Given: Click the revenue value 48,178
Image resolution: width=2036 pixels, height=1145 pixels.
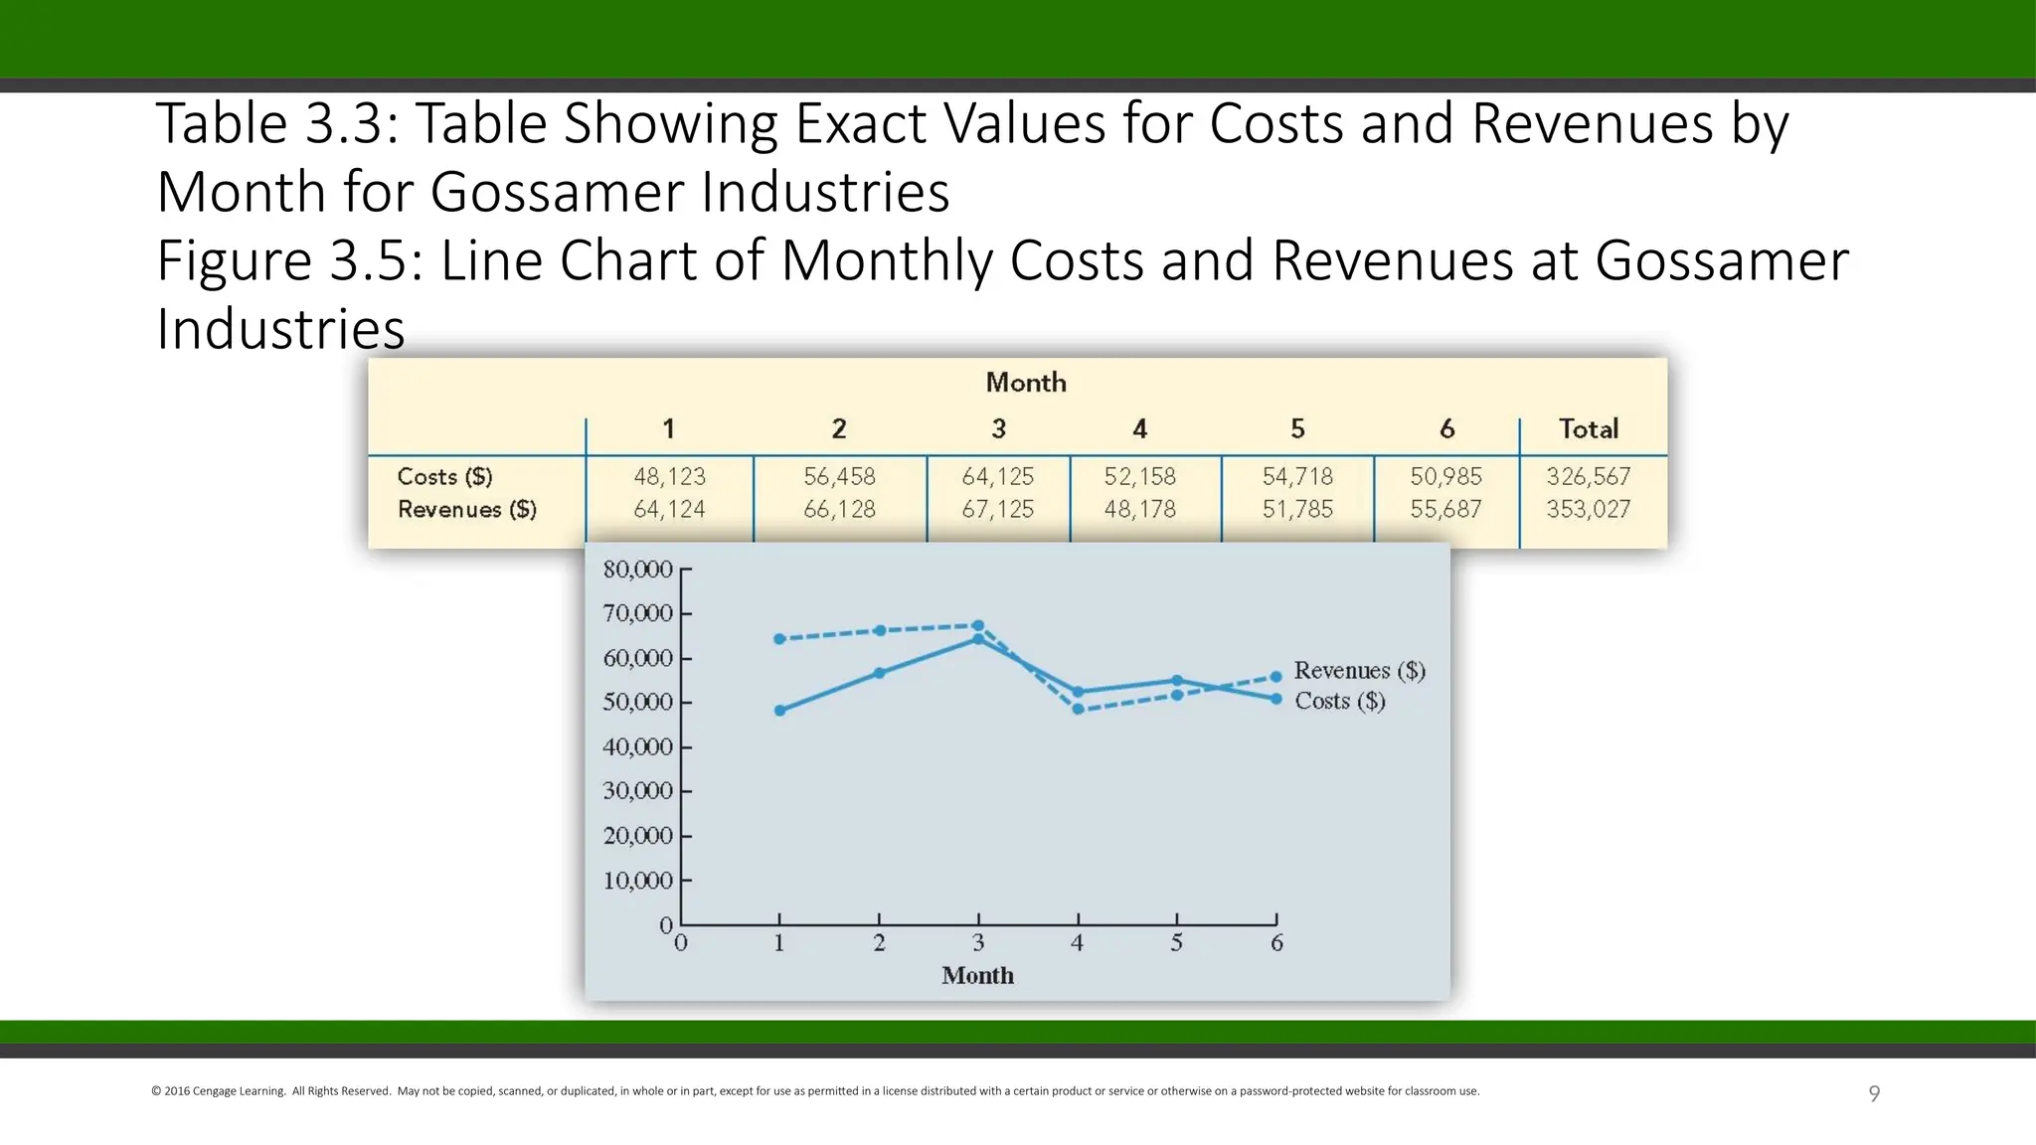Looking at the screenshot, I should tap(1139, 509).
